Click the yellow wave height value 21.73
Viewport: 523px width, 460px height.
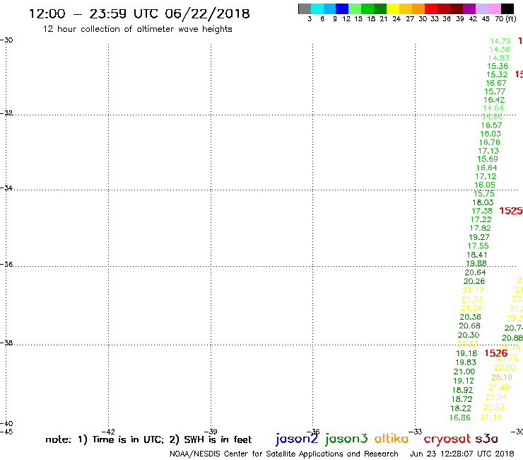coord(472,299)
